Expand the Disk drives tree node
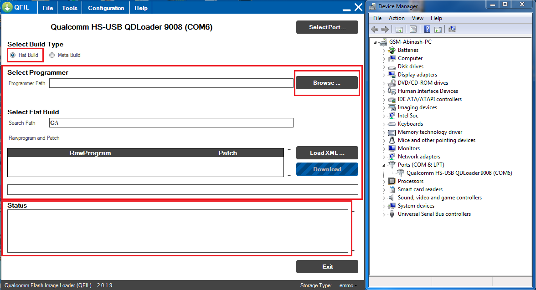The width and height of the screenshot is (536, 290). [384, 66]
